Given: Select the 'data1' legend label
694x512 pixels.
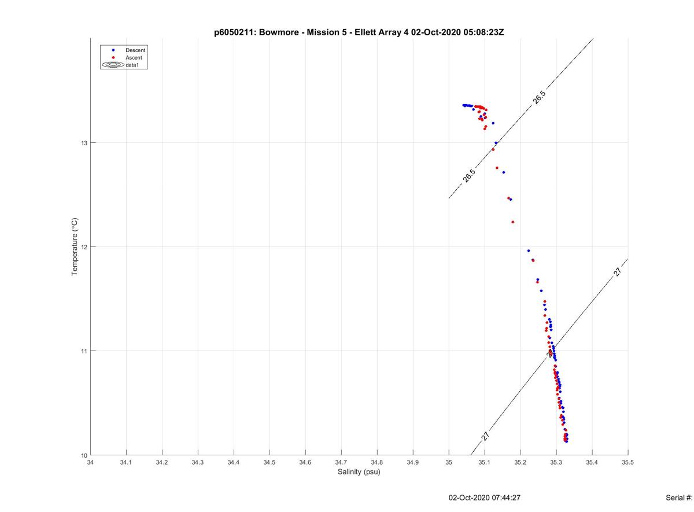Looking at the screenshot, I should point(132,65).
